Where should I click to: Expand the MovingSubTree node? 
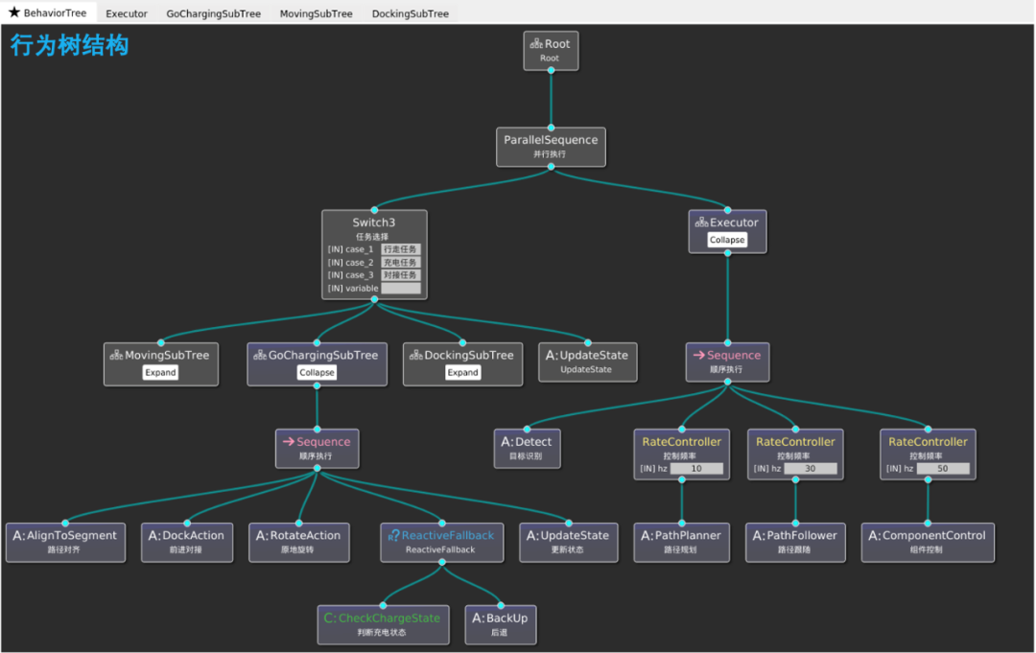pyautogui.click(x=160, y=372)
